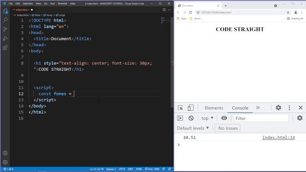Activate DevTools inspect element picker
This screenshot has width=306, height=172.
tap(180, 107)
